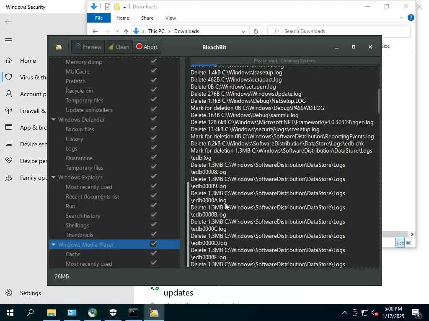
Task: Switch Explorer to details view icon
Action: [x=400, y=242]
